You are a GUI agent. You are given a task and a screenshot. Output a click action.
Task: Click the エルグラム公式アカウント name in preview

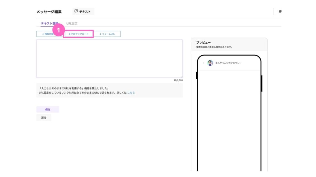(x=228, y=63)
